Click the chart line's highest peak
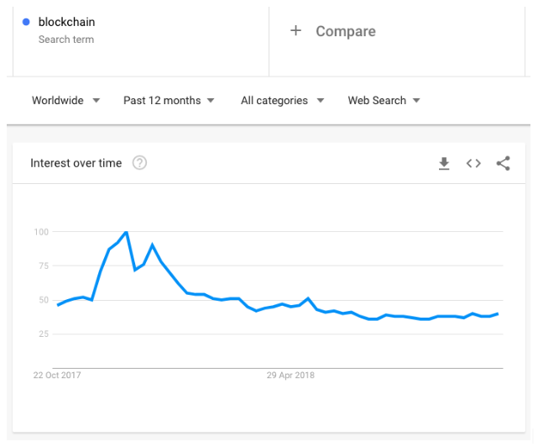This screenshot has width=538, height=447. coord(126,232)
